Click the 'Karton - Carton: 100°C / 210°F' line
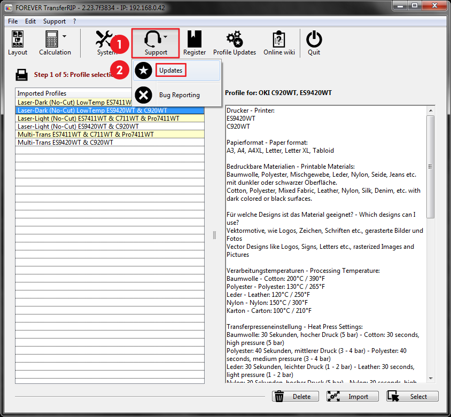Screen dimensions: 451x417 (269, 311)
